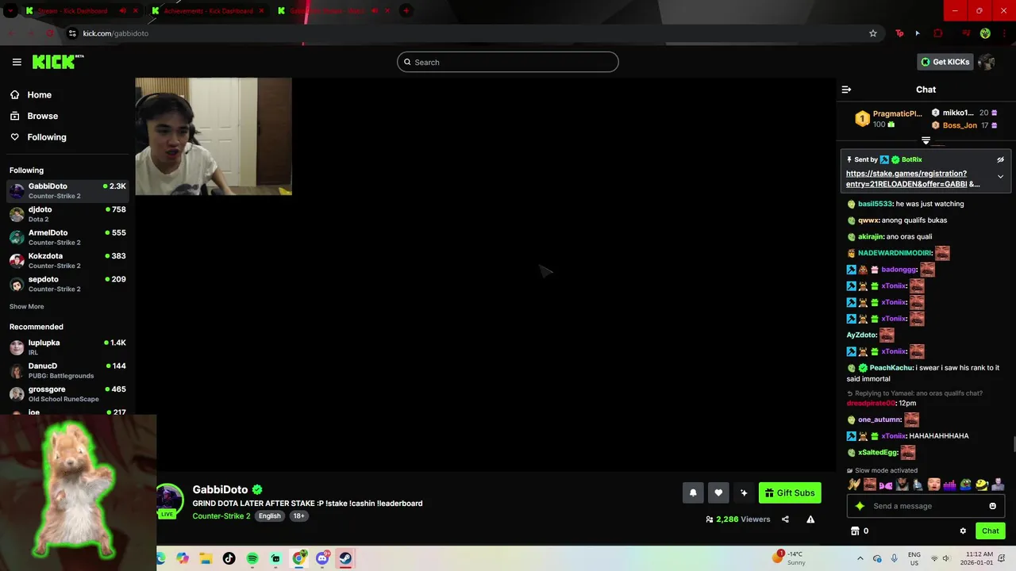Switch to the Achievements - Kick Dashboard tab
This screenshot has height=571, width=1016.
pyautogui.click(x=208, y=10)
